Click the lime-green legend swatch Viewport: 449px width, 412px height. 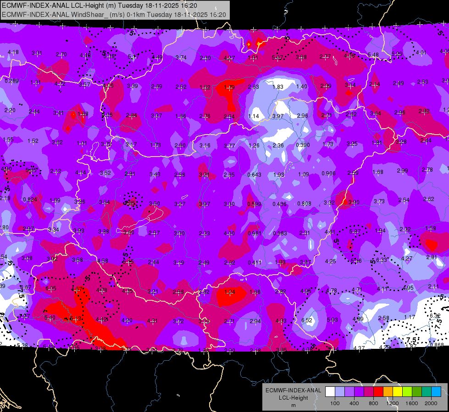tap(407, 391)
